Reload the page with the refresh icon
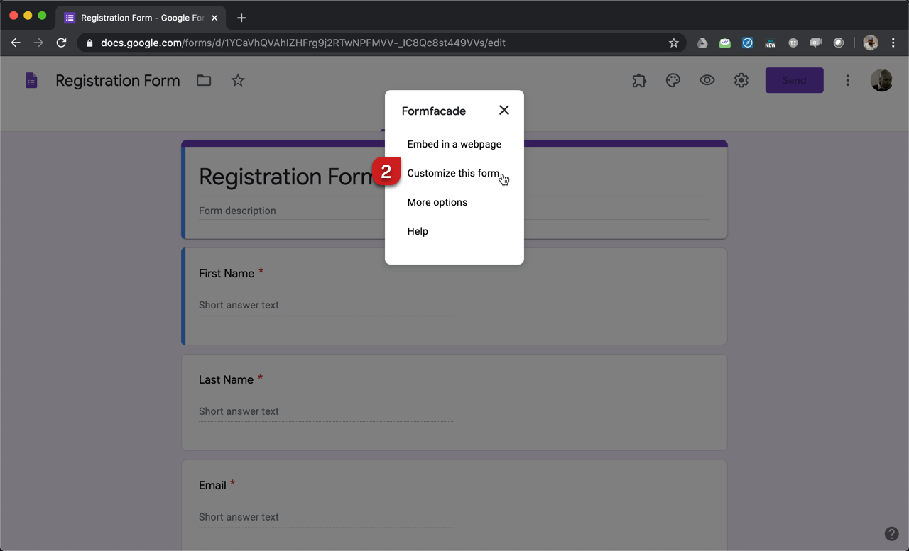909x551 pixels. pos(61,43)
